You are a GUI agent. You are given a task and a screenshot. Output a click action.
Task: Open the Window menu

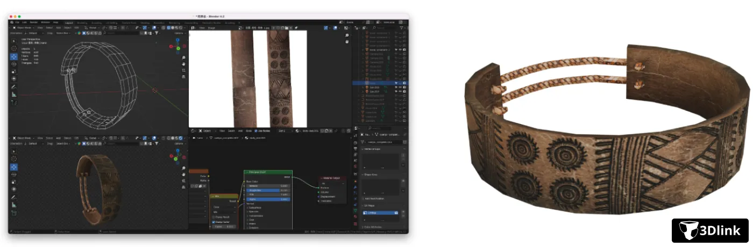pyautogui.click(x=45, y=22)
